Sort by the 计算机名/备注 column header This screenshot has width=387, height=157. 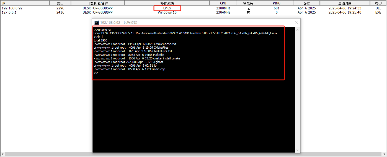(97, 3)
